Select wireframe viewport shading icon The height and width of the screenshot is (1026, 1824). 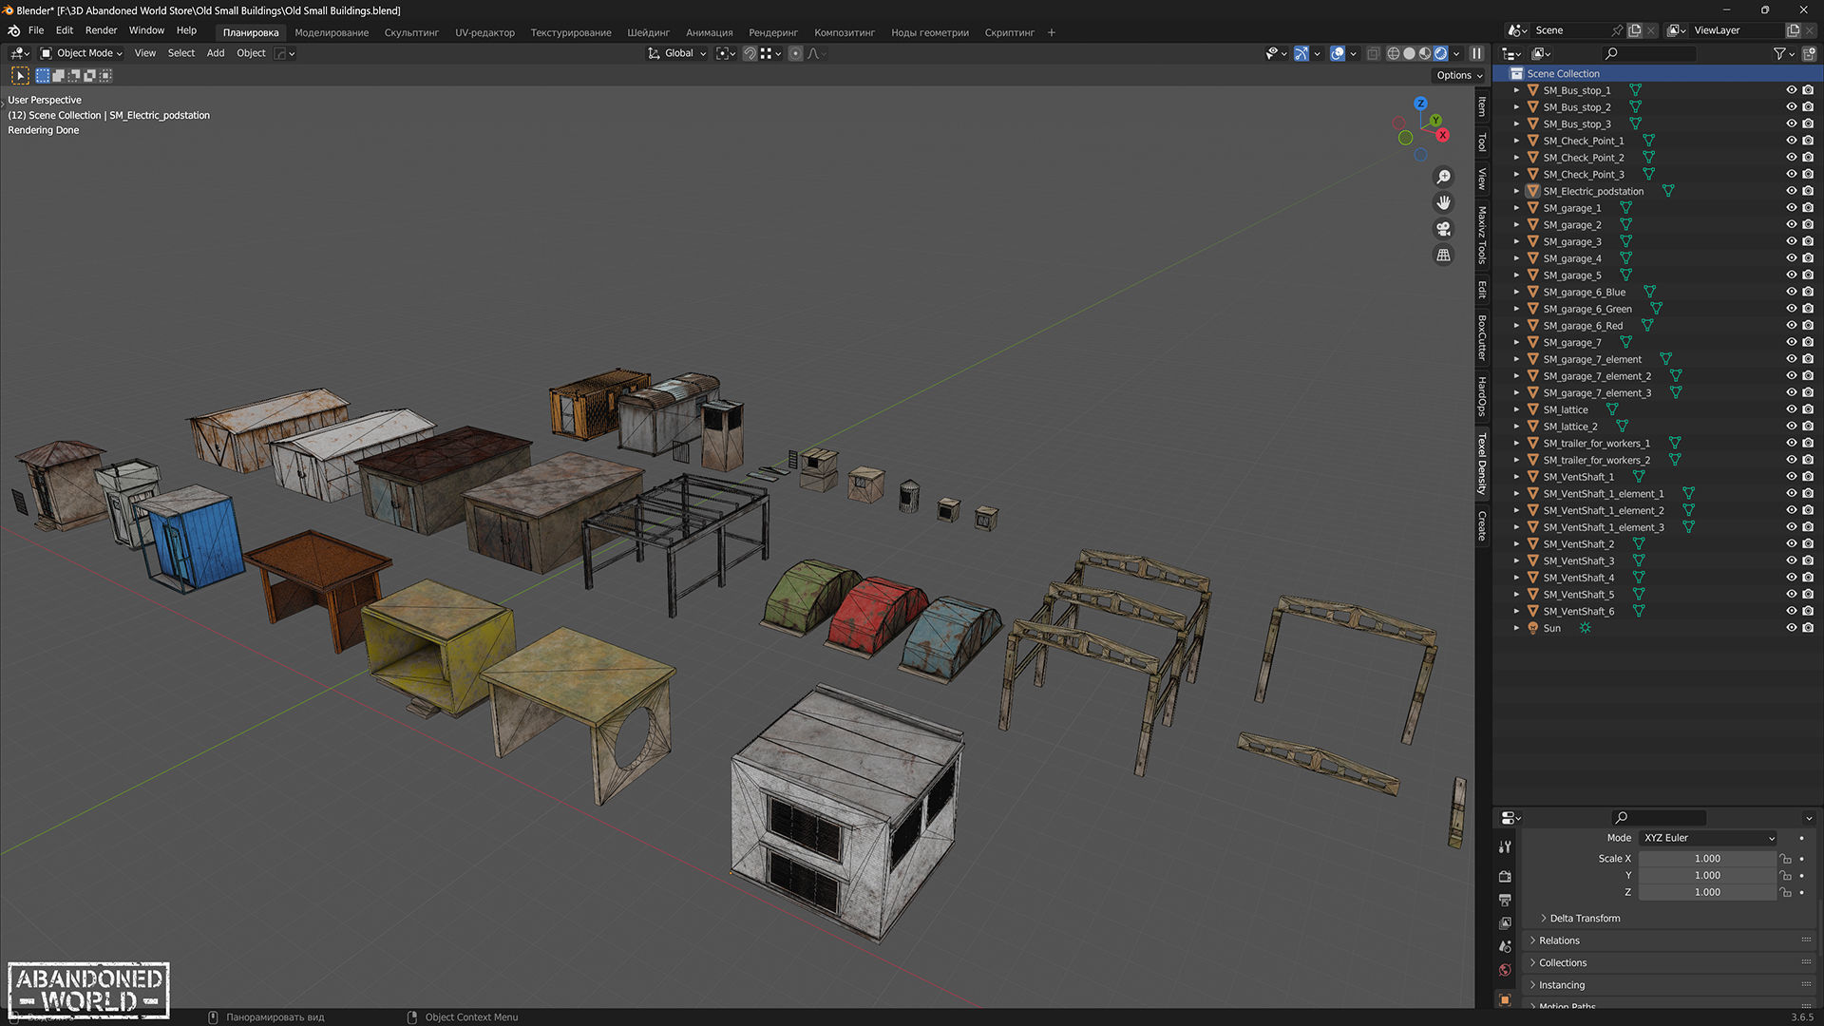click(x=1393, y=53)
